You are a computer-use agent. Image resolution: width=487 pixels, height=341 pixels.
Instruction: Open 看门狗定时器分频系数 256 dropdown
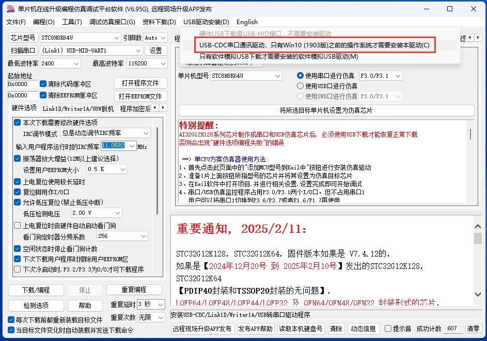122,236
